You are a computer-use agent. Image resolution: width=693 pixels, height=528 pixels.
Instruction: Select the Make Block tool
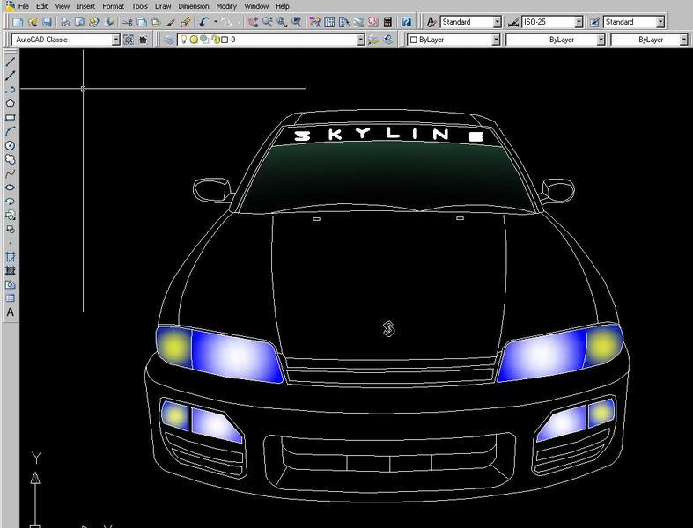[x=11, y=229]
